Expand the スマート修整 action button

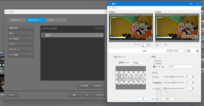click(x=21, y=55)
